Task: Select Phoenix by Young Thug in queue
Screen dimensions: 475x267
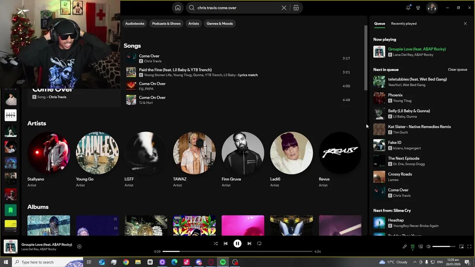Action: click(420, 98)
